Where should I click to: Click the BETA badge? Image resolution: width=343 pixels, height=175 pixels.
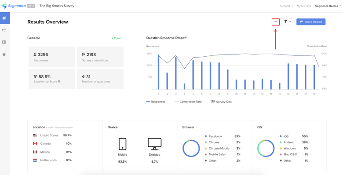pyautogui.click(x=31, y=6)
